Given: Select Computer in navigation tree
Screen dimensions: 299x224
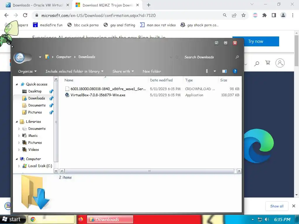Looking at the screenshot, I should point(33,159).
